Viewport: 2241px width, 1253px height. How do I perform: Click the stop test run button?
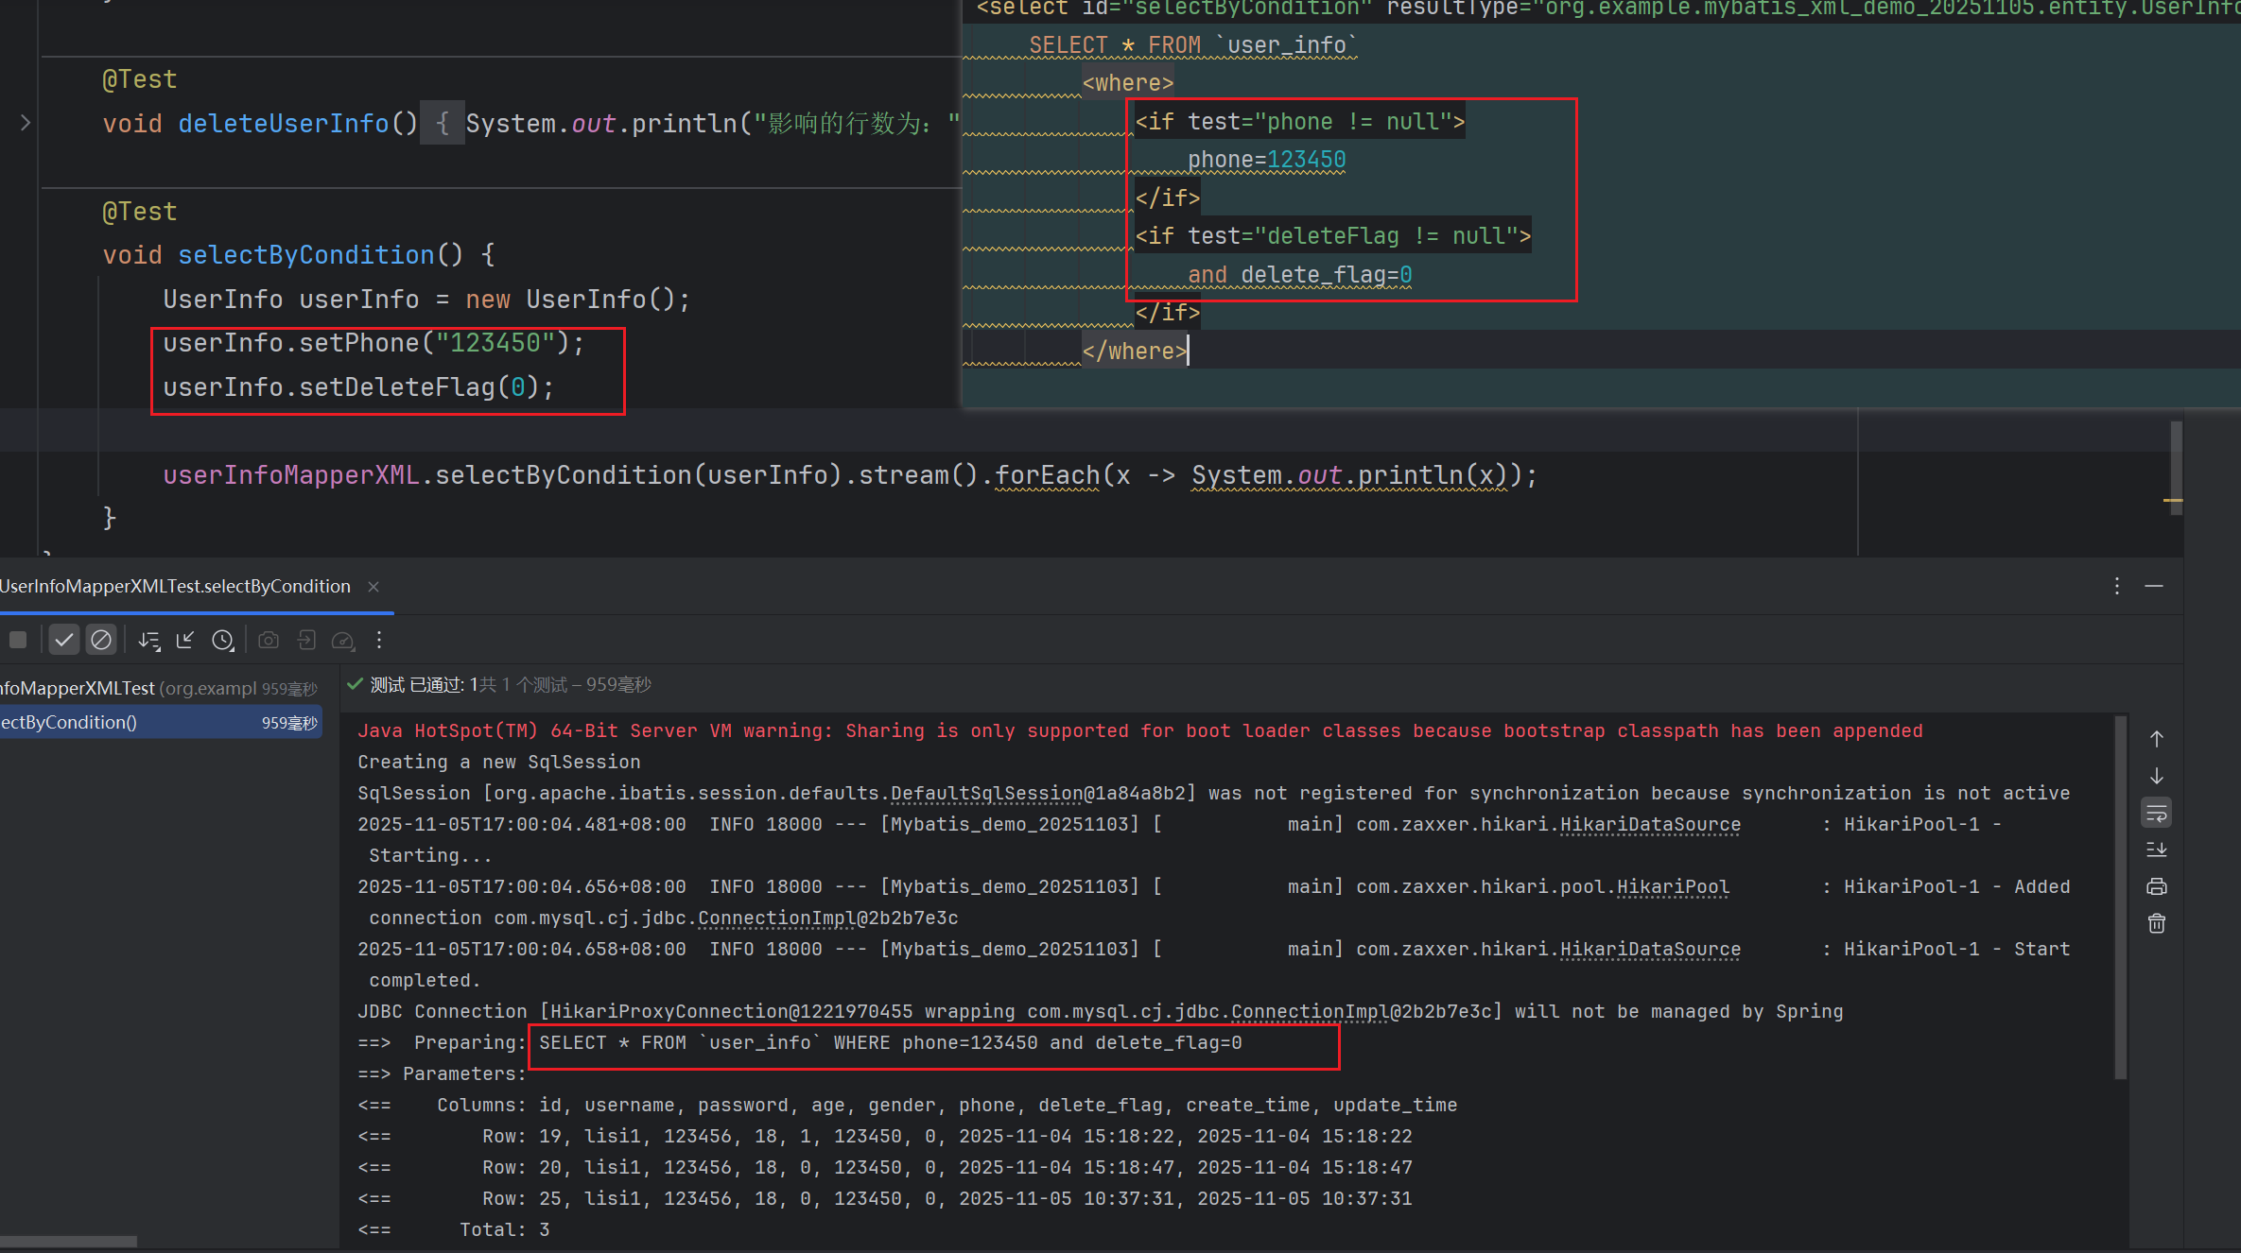pos(18,640)
